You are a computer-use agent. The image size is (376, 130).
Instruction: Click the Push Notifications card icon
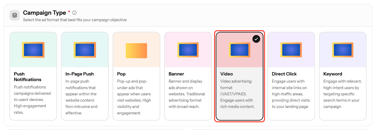click(33, 50)
